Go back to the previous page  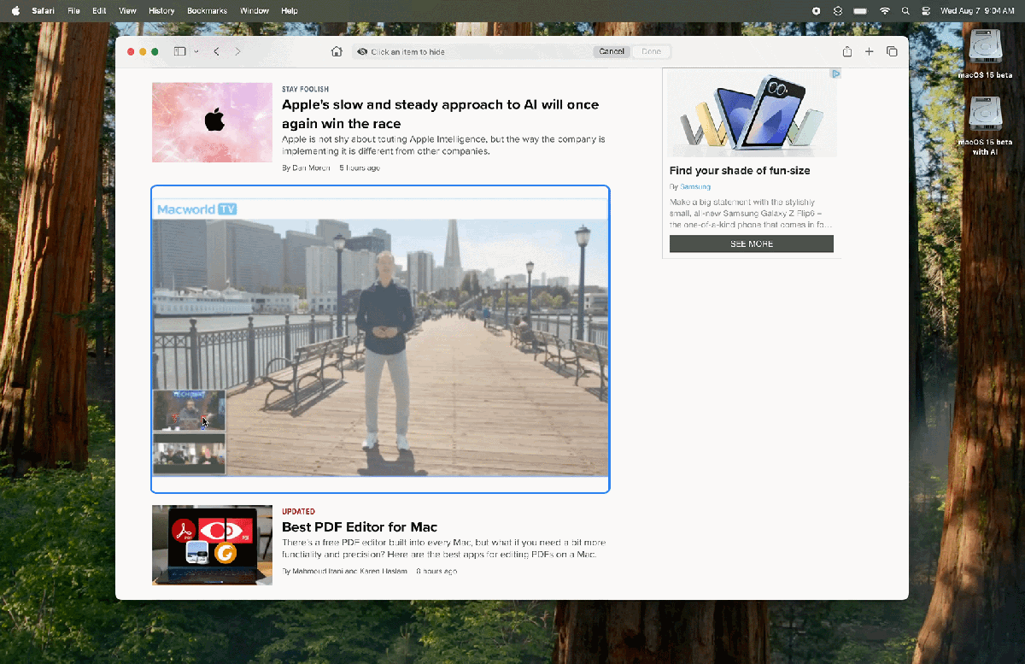point(216,51)
